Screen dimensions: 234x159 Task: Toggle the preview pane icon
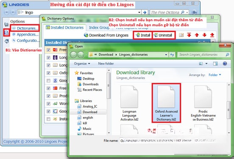click(x=215, y=64)
